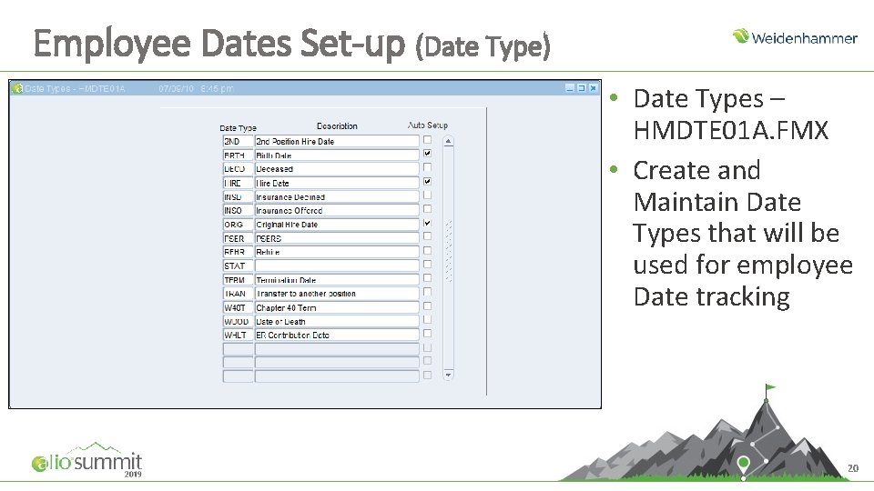The height and width of the screenshot is (491, 874).
Task: Edit the 'Original Hire Date' description field
Action: [x=337, y=225]
